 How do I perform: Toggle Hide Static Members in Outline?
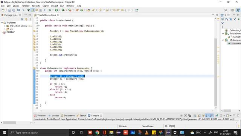(x=235, y=19)
